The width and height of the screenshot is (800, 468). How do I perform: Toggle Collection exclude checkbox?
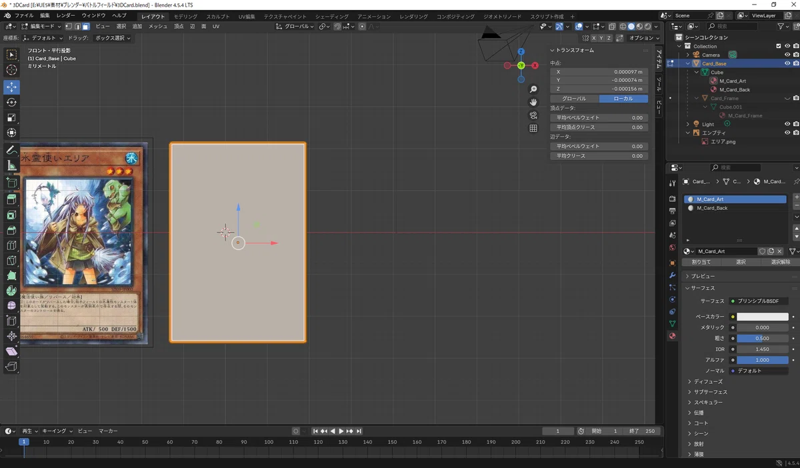point(779,46)
